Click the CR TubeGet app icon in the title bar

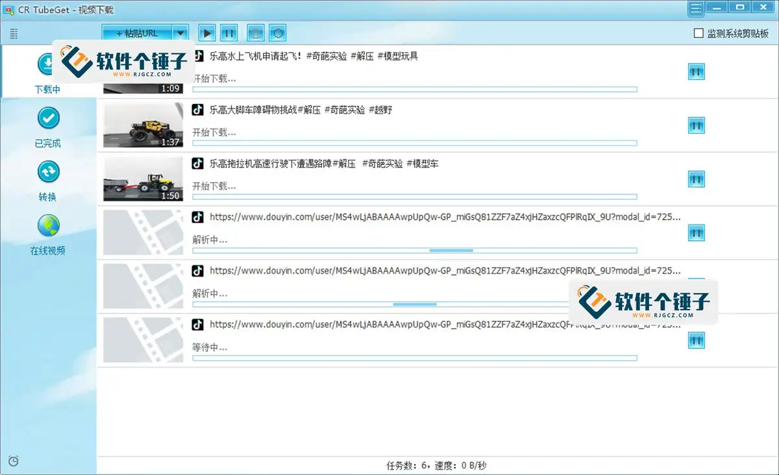pos(10,10)
